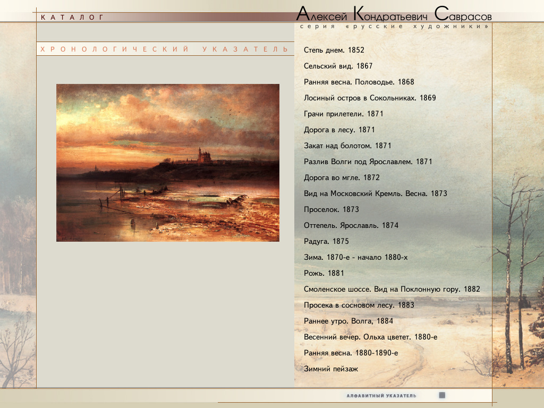Click the sunset painting thumbnail
The width and height of the screenshot is (544, 408).
(x=168, y=163)
